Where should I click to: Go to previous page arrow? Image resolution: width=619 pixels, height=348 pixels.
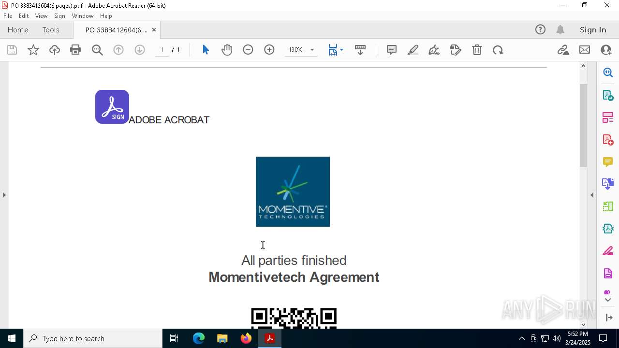click(118, 50)
